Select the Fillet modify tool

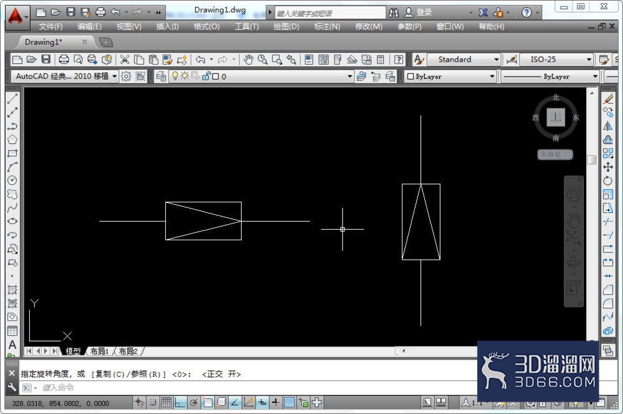point(608,304)
